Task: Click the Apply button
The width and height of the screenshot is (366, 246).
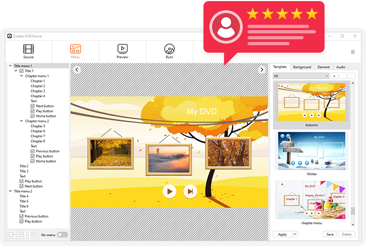Action: pos(282,234)
